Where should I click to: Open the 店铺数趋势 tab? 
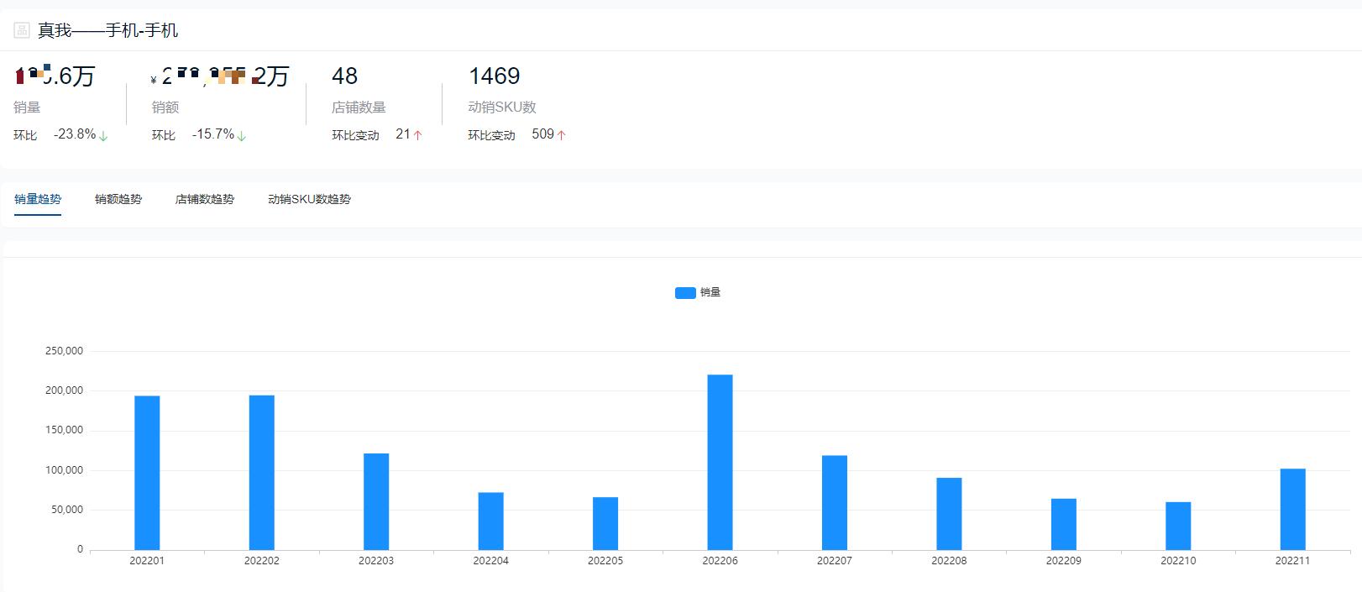coord(205,199)
